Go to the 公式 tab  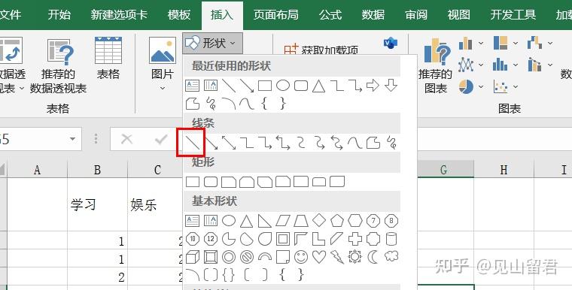tap(330, 15)
